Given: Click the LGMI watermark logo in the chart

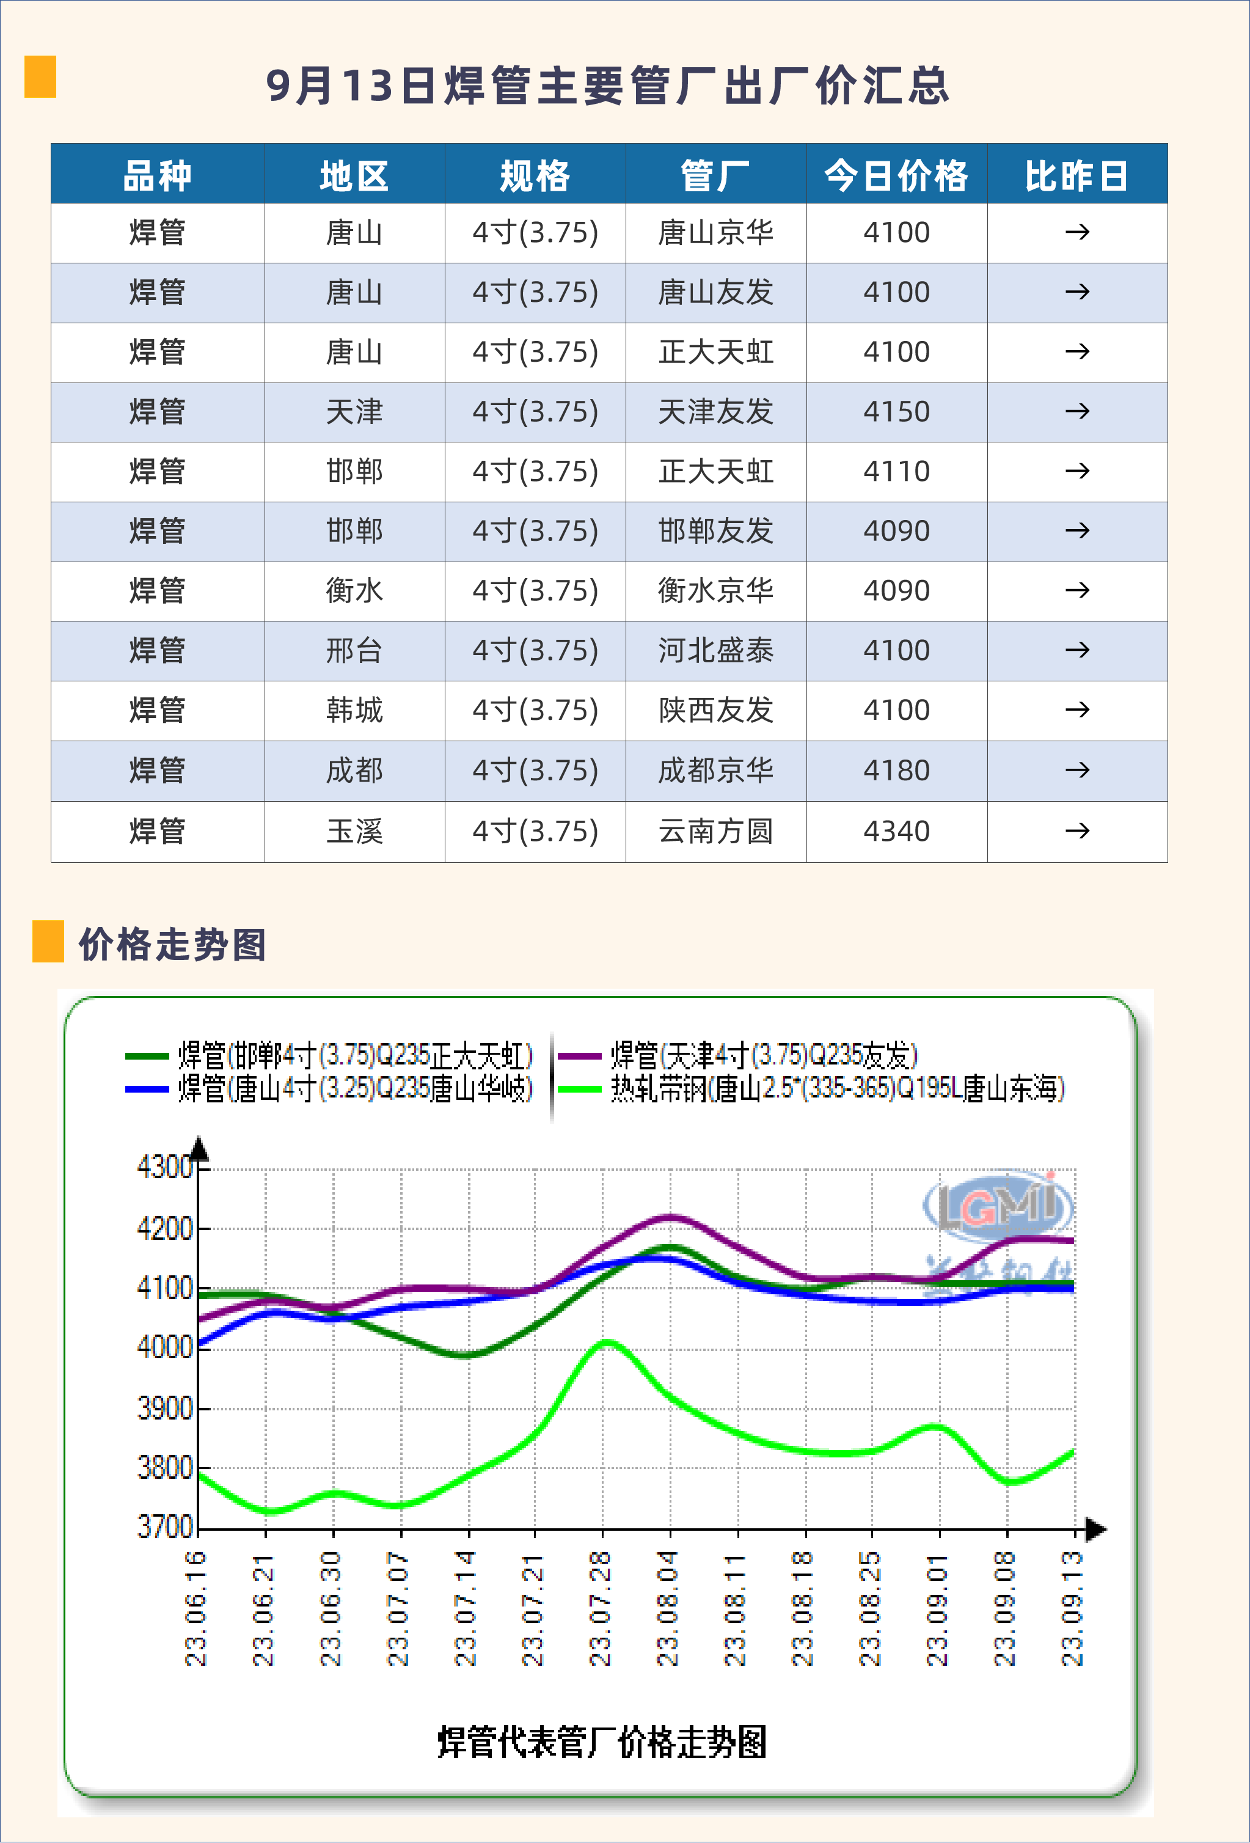Looking at the screenshot, I should coord(998,1206).
